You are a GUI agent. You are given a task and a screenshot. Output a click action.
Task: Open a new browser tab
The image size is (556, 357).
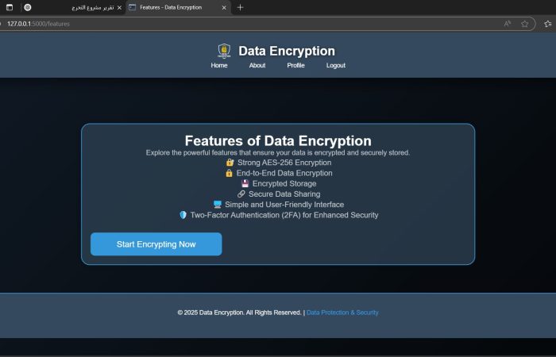point(240,7)
